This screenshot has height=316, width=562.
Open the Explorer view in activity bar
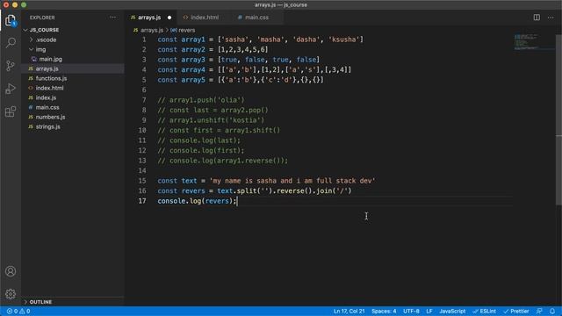click(11, 20)
